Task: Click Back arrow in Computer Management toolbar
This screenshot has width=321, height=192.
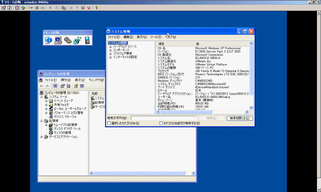Action: point(42,86)
